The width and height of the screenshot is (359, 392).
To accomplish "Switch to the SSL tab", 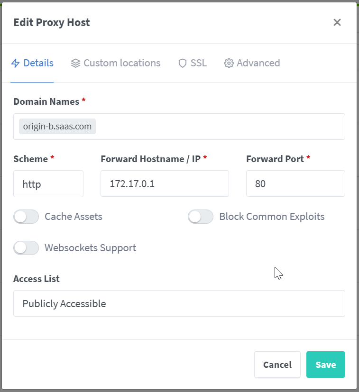I will click(198, 63).
